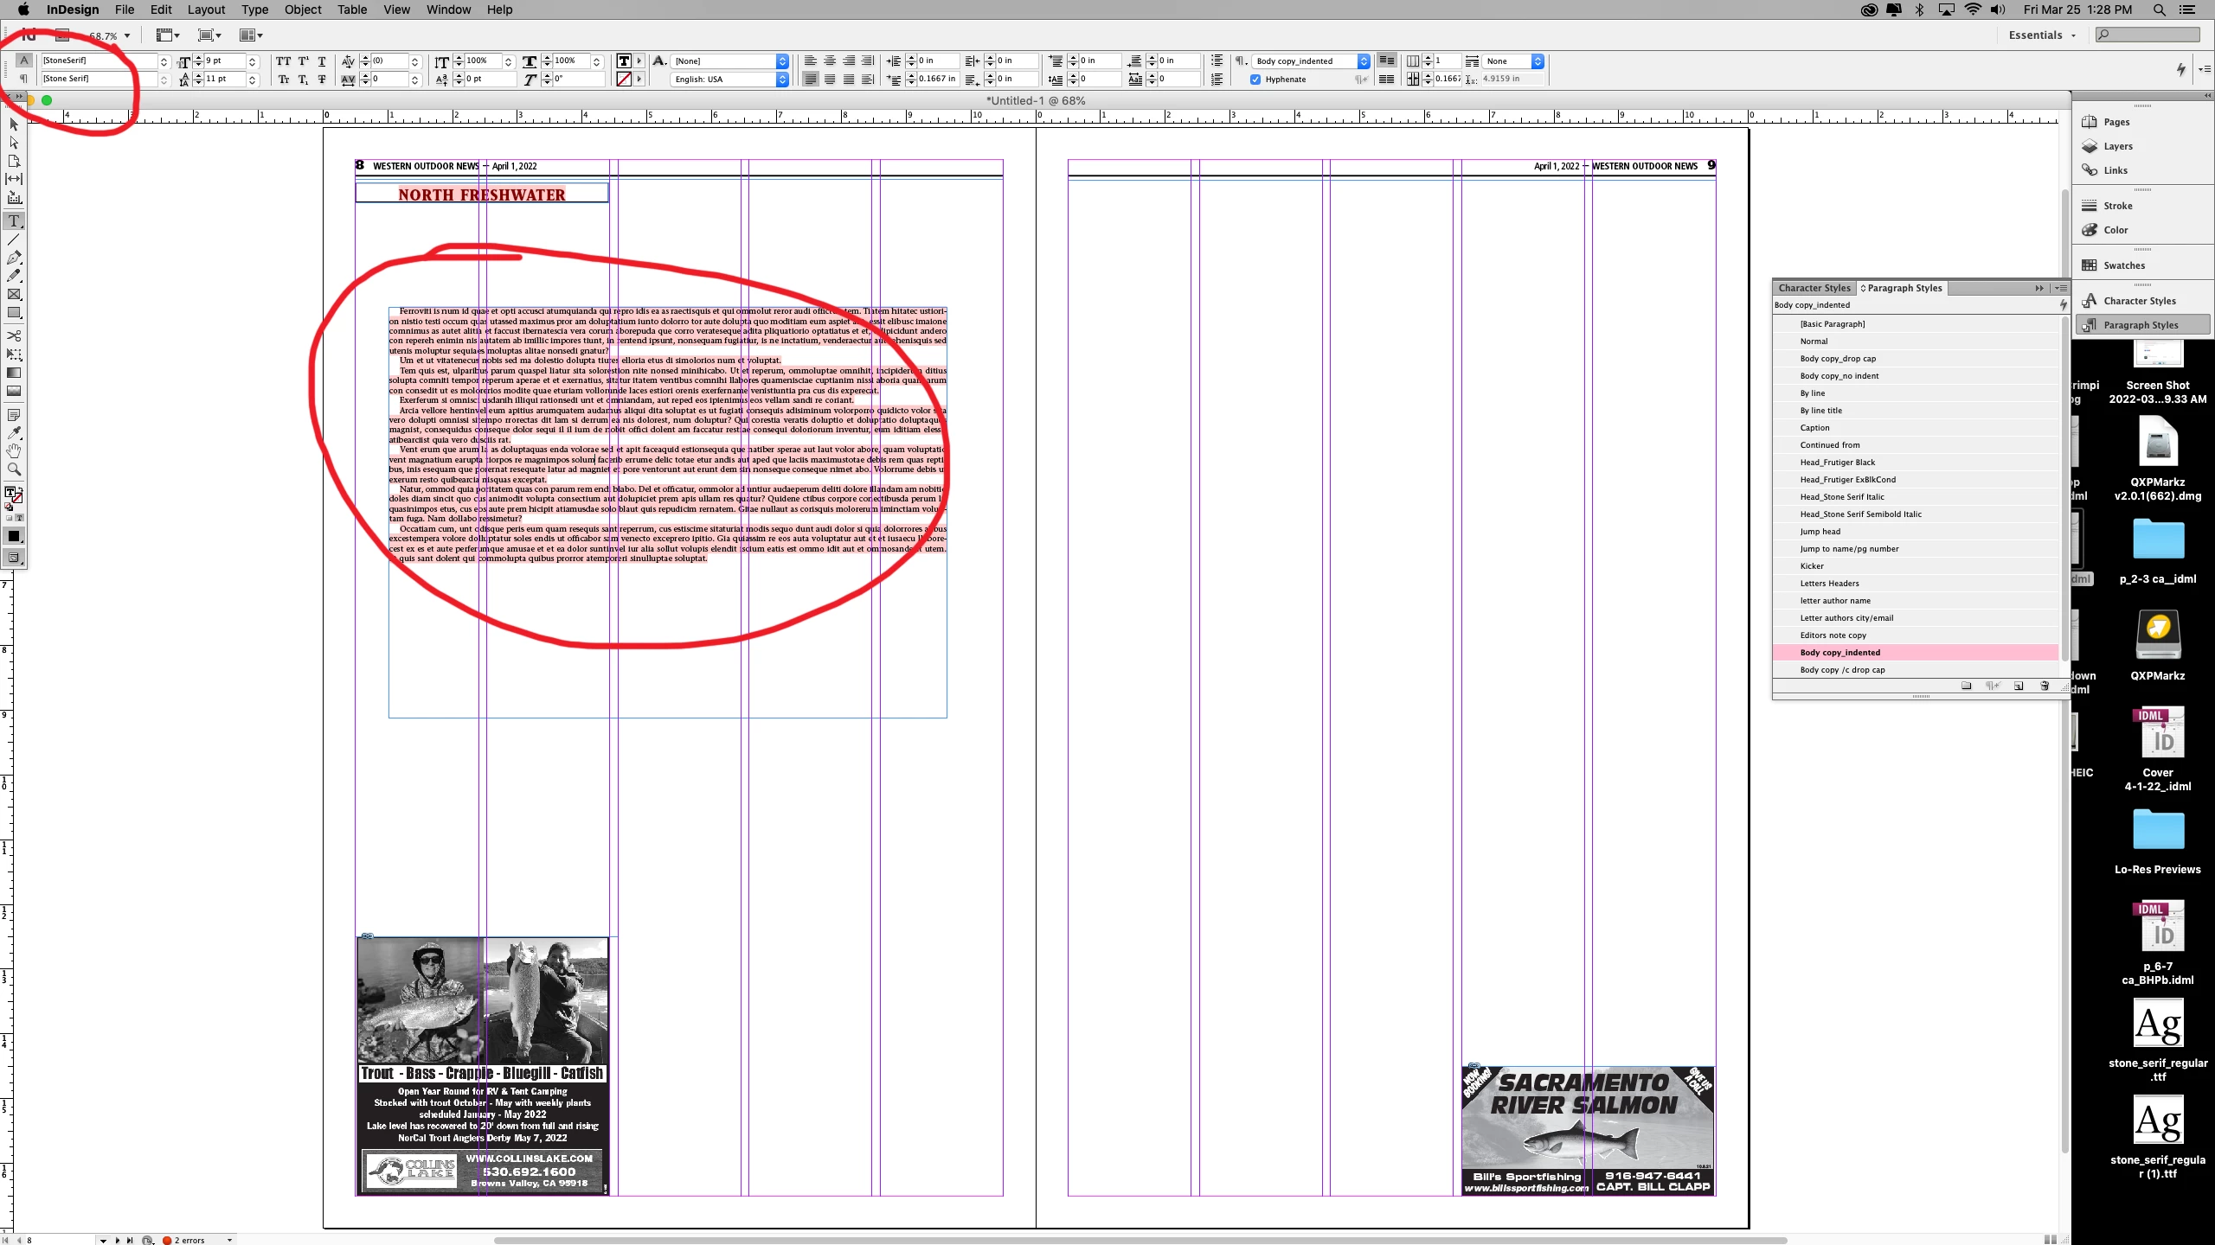2215x1245 pixels.
Task: Activate the Zoom tool magnifier
Action: tap(14, 469)
